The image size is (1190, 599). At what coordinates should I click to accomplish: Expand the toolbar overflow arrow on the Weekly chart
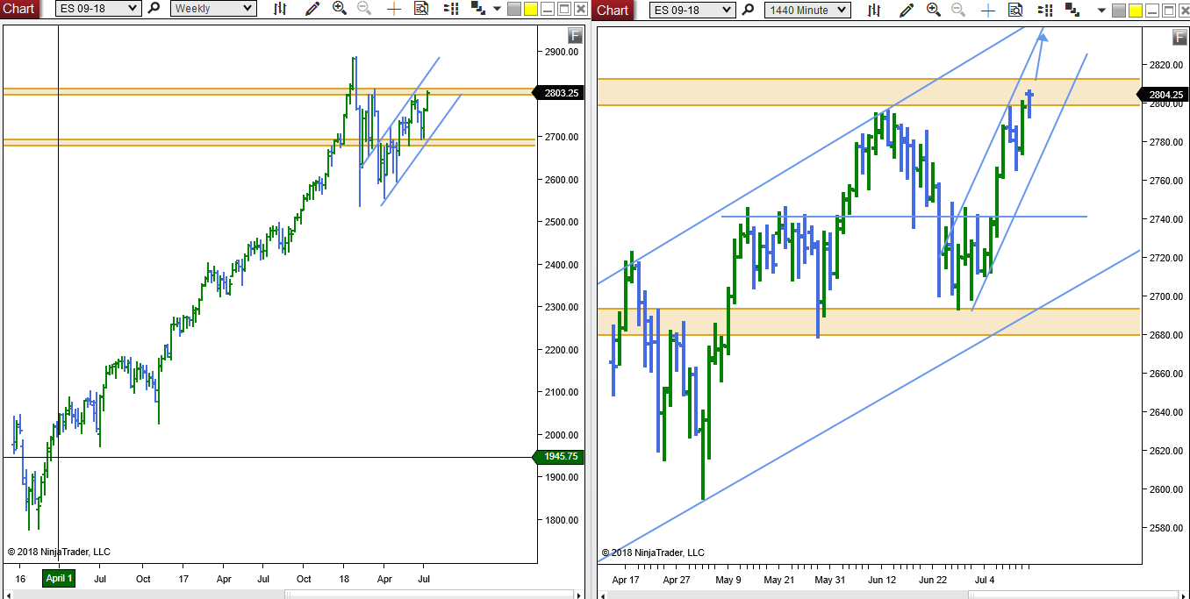click(x=497, y=9)
